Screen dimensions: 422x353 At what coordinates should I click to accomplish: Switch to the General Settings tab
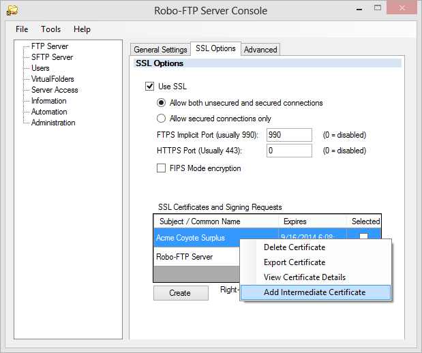tap(160, 50)
